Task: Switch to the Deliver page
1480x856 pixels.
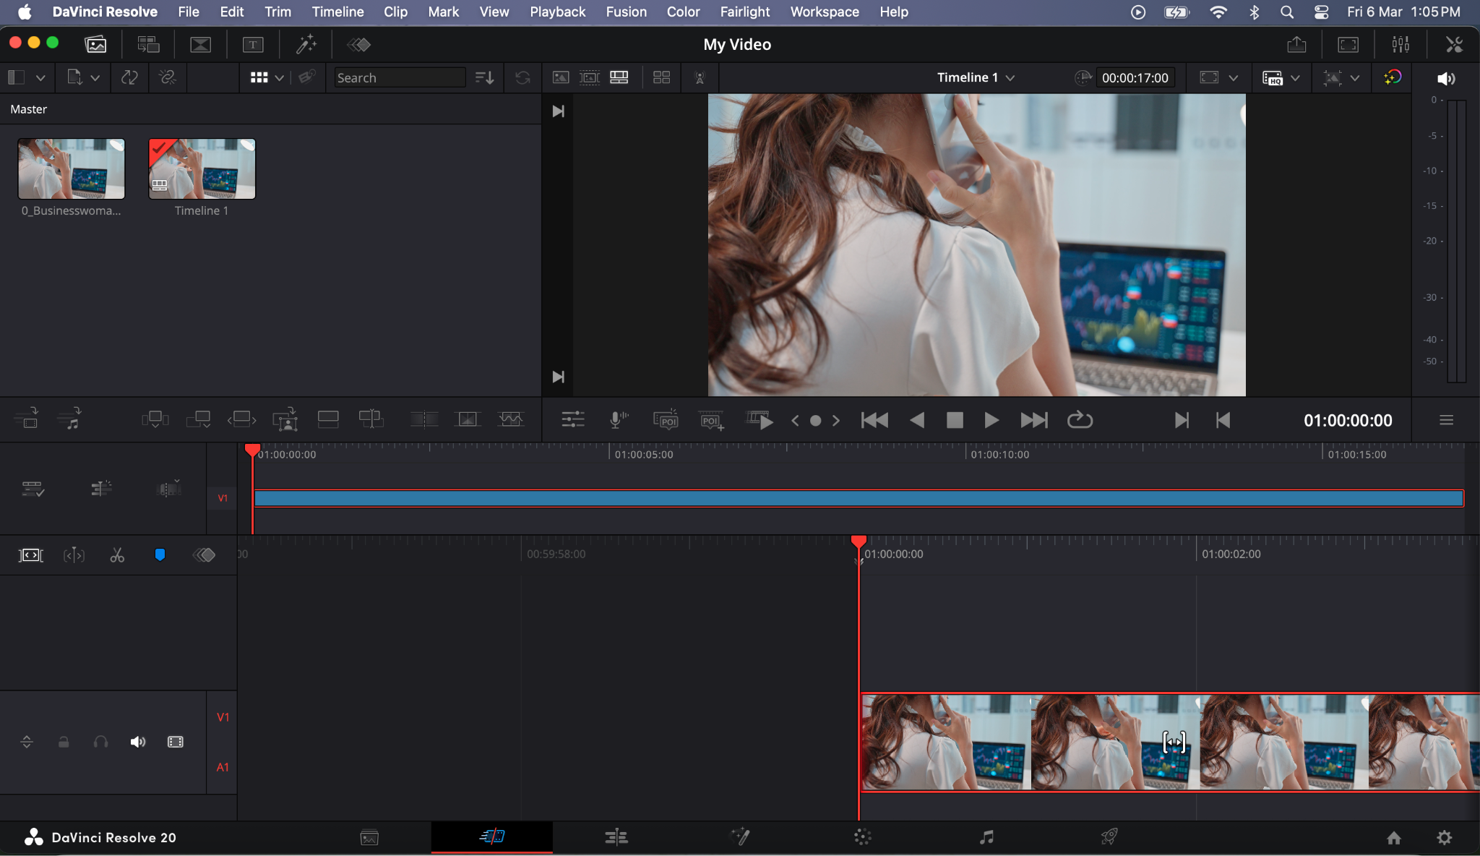Action: tap(1111, 837)
